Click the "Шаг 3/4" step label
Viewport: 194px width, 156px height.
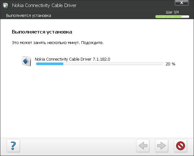click(x=173, y=12)
